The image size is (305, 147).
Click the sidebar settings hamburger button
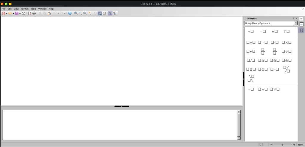[x=301, y=18]
